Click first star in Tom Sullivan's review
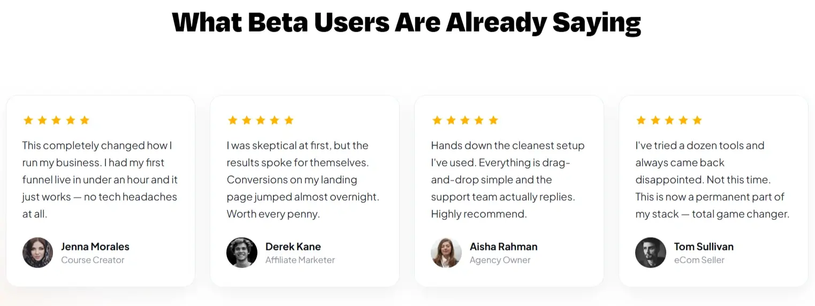 (x=641, y=120)
